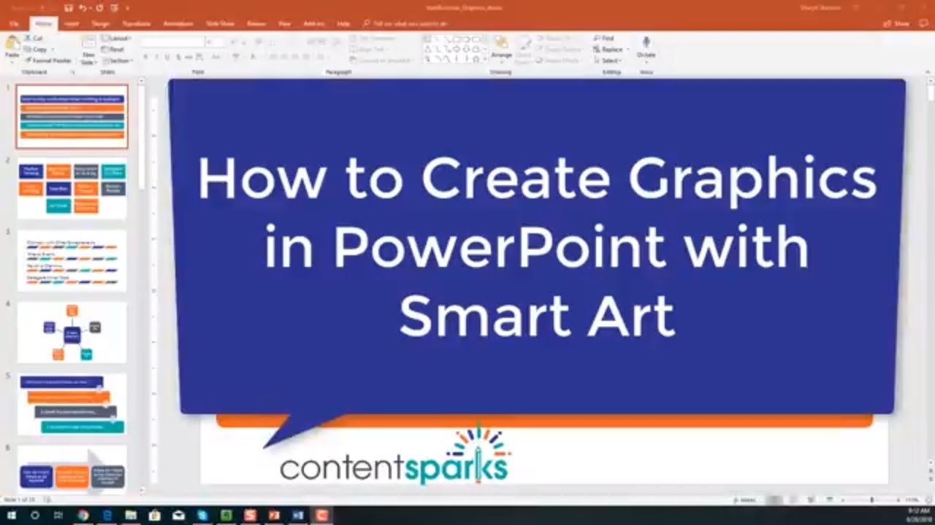Image resolution: width=935 pixels, height=525 pixels.
Task: Toggle Underline formatting in Font group
Action: pyautogui.click(x=167, y=57)
